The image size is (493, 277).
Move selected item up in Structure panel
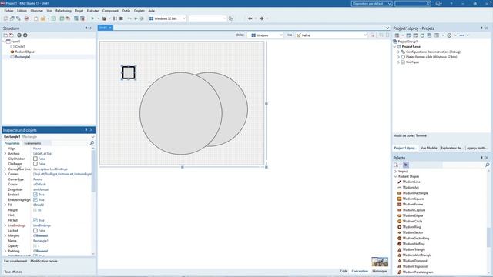pos(19,35)
